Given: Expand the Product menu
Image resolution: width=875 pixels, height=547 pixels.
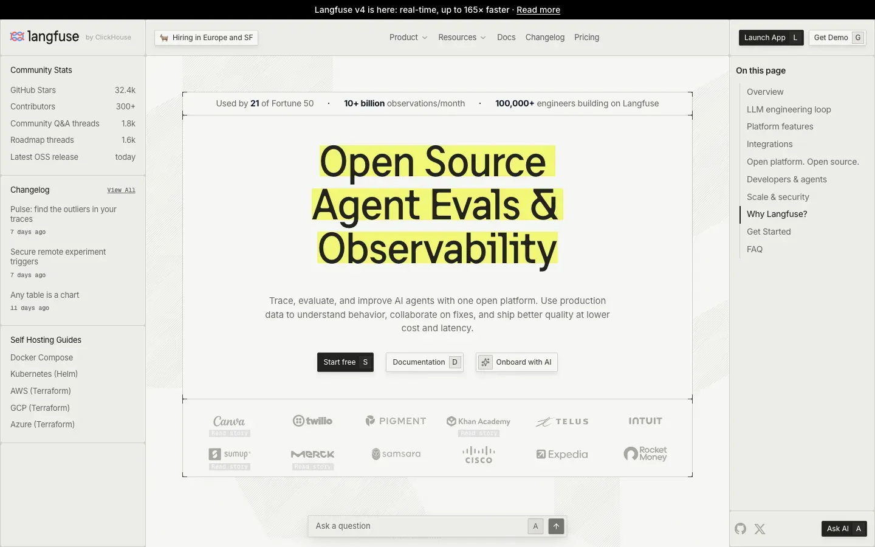Looking at the screenshot, I should coord(408,38).
